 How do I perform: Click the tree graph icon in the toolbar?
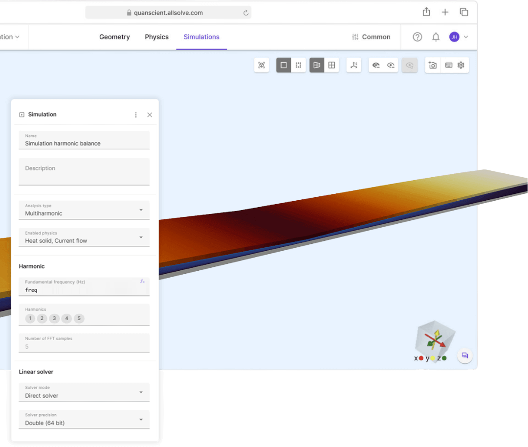(353, 65)
